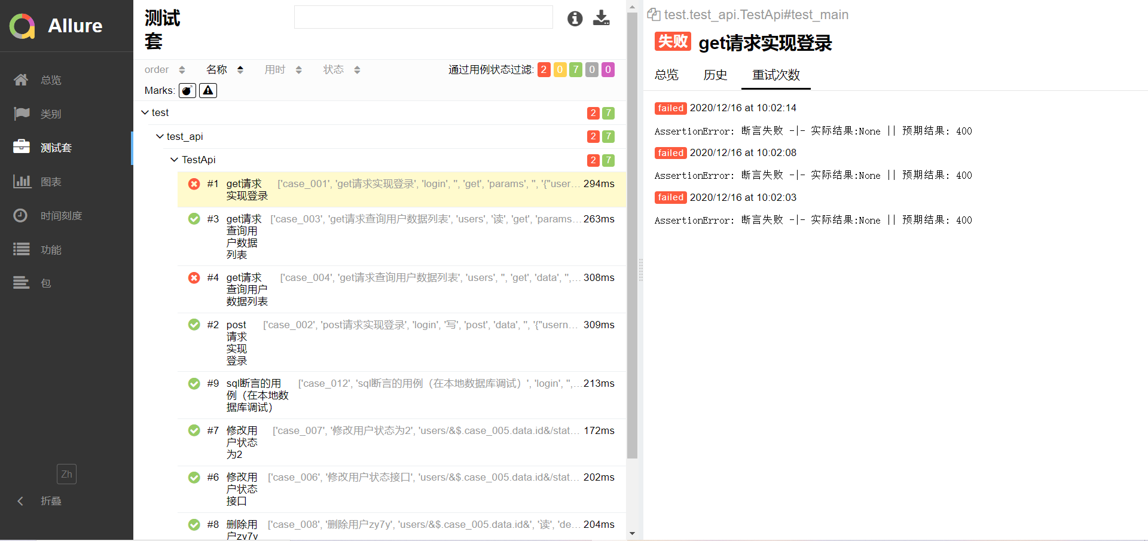The width and height of the screenshot is (1148, 541).
Task: Open case #6 修改用户状态接口
Action: 402,488
